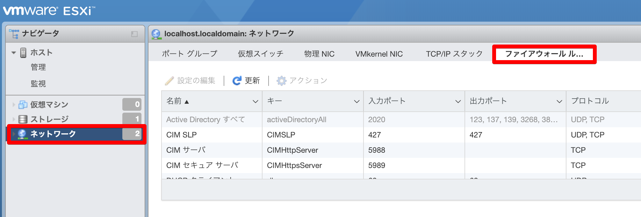
Task: Switch to the ポート グループ tab
Action: pos(190,54)
